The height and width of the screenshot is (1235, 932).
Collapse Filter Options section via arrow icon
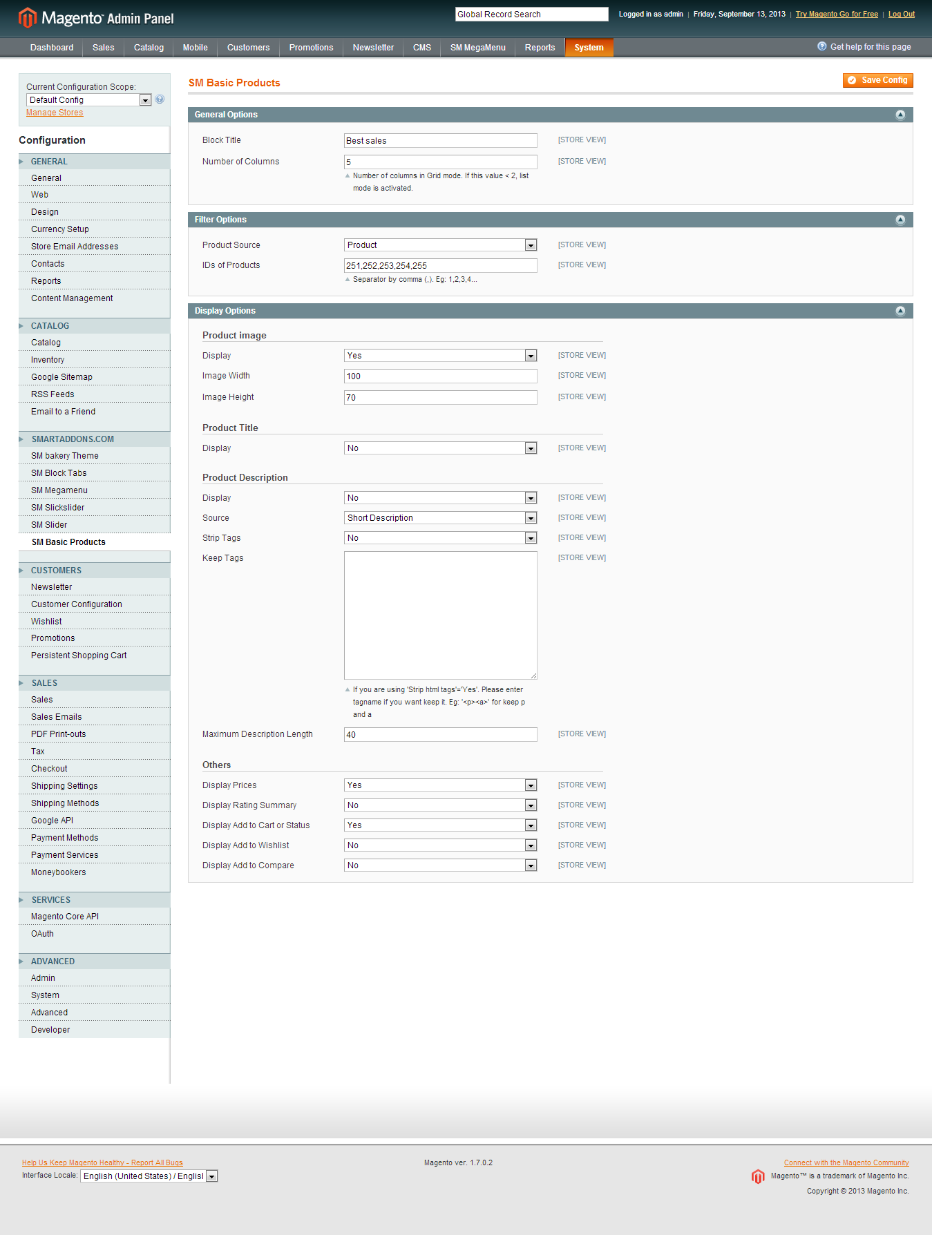[900, 220]
